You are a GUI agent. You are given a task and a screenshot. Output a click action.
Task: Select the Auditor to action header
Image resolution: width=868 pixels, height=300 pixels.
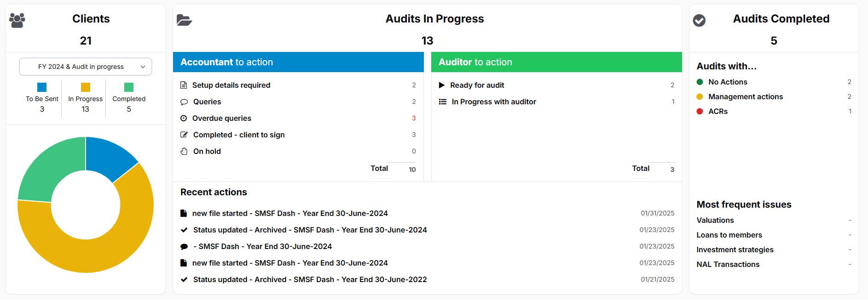click(556, 62)
